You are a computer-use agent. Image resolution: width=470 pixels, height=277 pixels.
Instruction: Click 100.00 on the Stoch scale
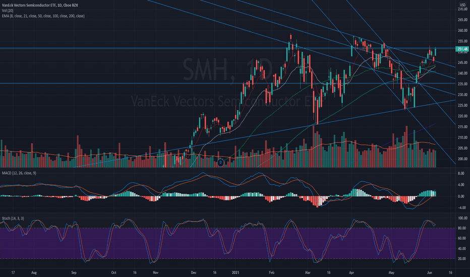462,218
